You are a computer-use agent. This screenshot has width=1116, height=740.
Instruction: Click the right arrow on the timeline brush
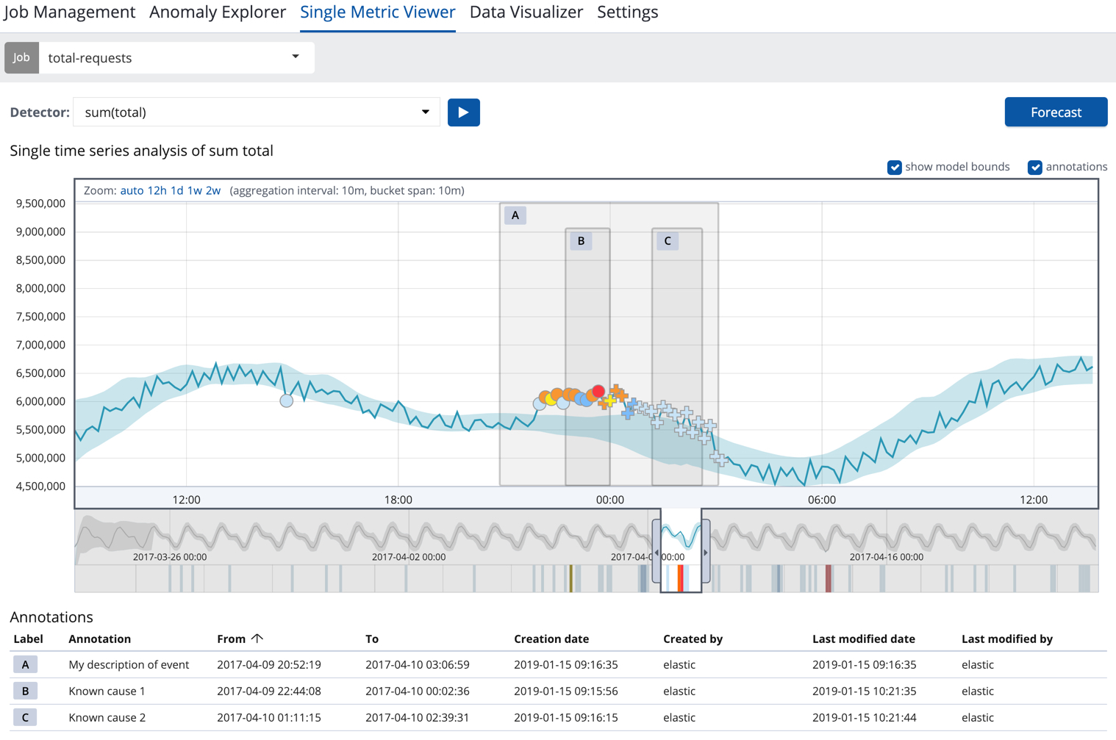click(x=705, y=553)
